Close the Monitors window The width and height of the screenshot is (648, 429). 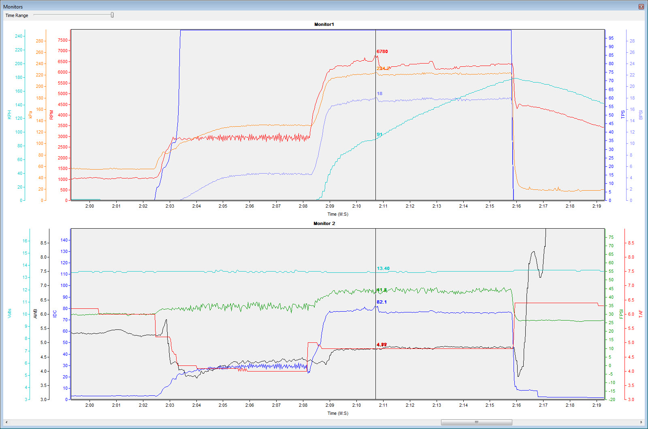click(641, 6)
